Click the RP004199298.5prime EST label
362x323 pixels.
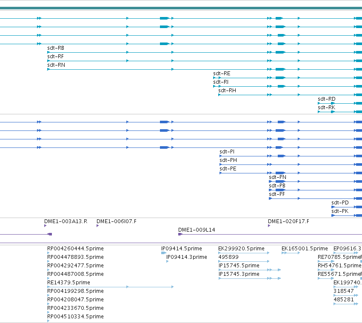tap(75, 292)
